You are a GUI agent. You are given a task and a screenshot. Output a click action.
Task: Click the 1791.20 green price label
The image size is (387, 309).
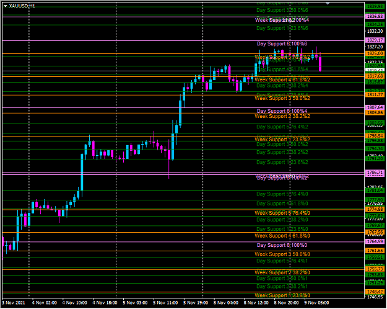(375, 159)
